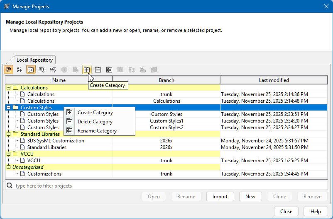The width and height of the screenshot is (333, 219).
Task: Sort by the Last modified column header
Action: tap(274, 80)
